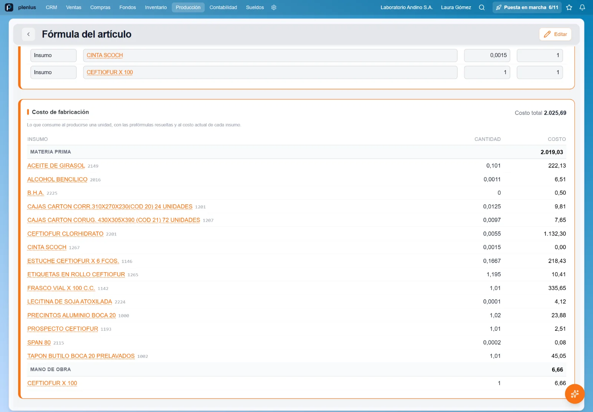593x412 pixels.
Task: Open TAPON BUTILO BOCA 20 PRELAVADOS link
Action: [x=81, y=356]
